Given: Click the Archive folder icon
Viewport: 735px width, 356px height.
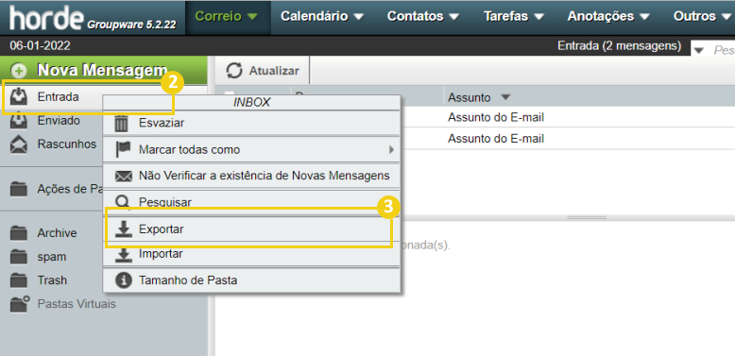Looking at the screenshot, I should pyautogui.click(x=19, y=233).
